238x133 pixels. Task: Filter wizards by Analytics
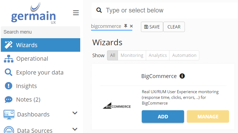coord(157,55)
